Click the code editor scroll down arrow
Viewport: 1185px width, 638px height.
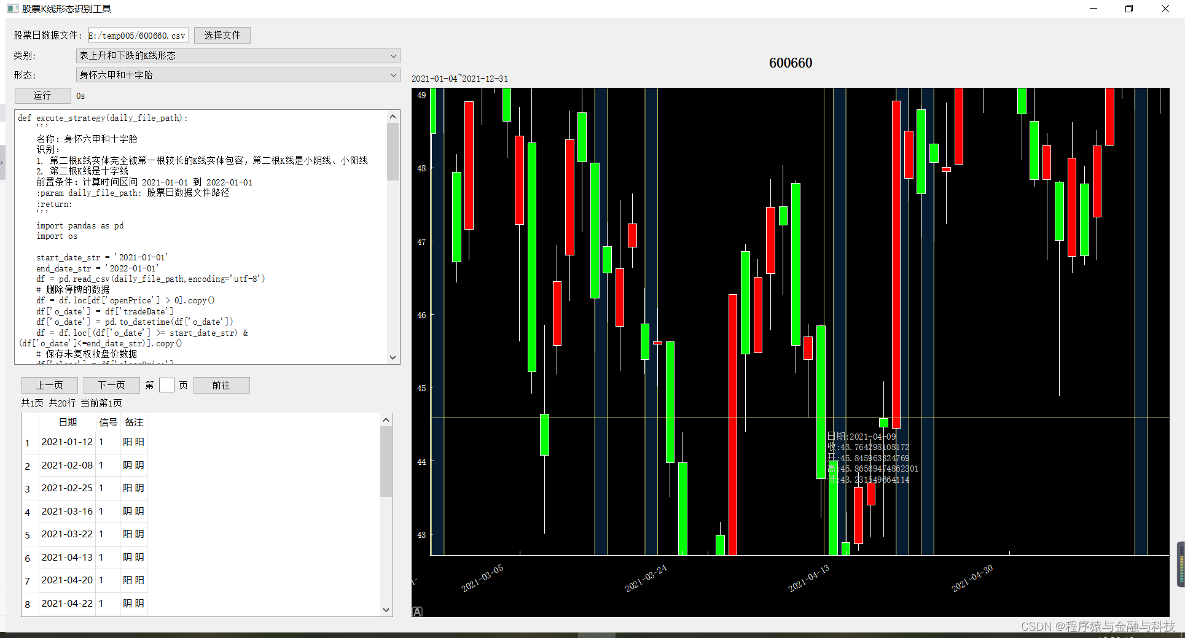(x=393, y=357)
